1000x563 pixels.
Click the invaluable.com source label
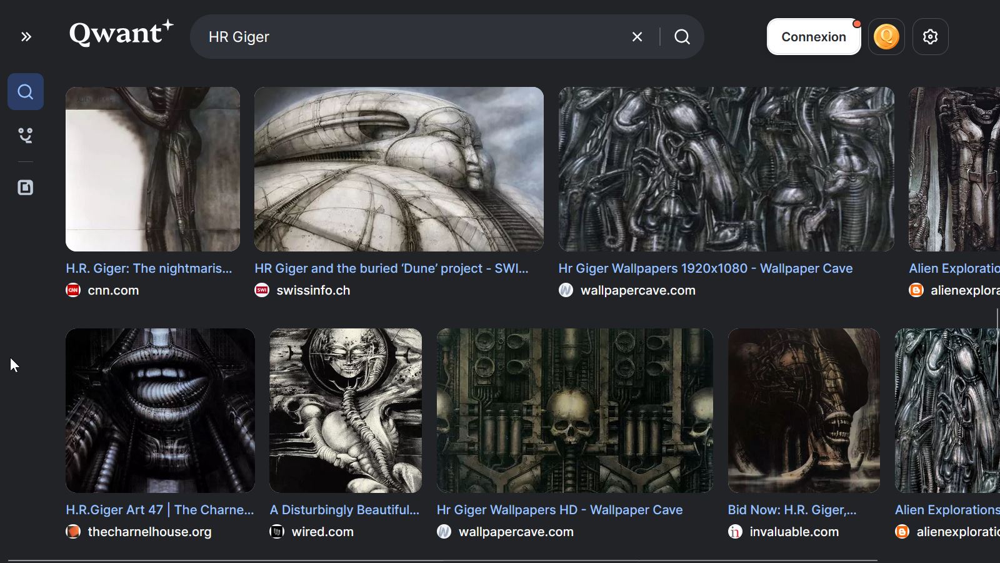[x=794, y=532]
